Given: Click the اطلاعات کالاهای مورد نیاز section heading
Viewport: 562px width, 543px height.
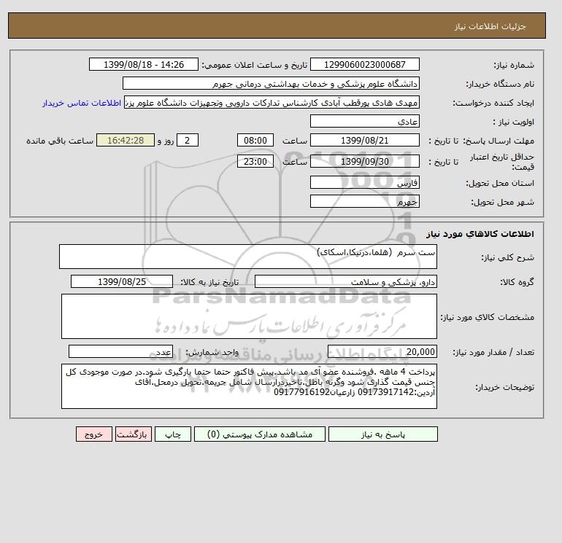Looking at the screenshot, I should point(480,234).
